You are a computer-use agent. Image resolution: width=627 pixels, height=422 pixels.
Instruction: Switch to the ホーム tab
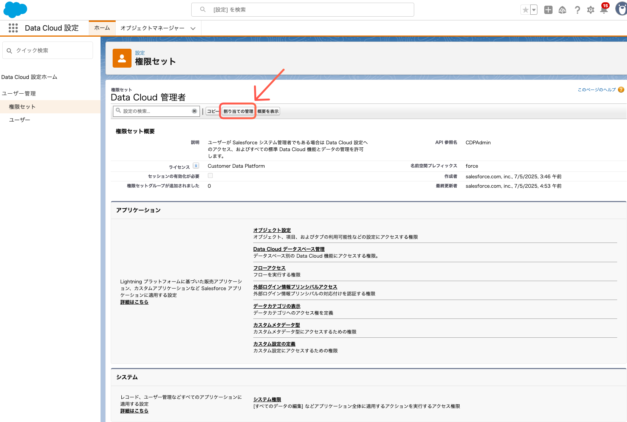102,28
